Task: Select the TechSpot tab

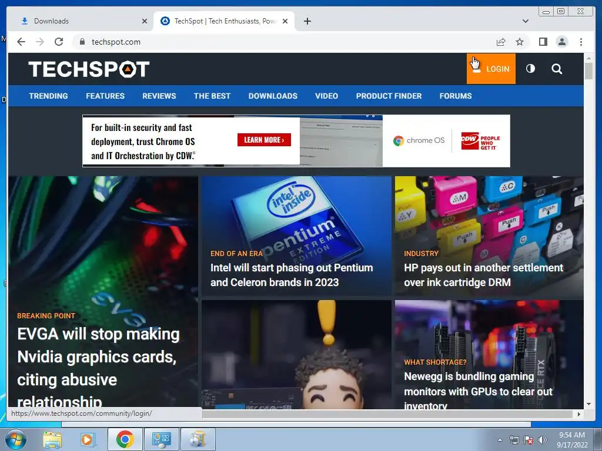Action: coord(224,21)
